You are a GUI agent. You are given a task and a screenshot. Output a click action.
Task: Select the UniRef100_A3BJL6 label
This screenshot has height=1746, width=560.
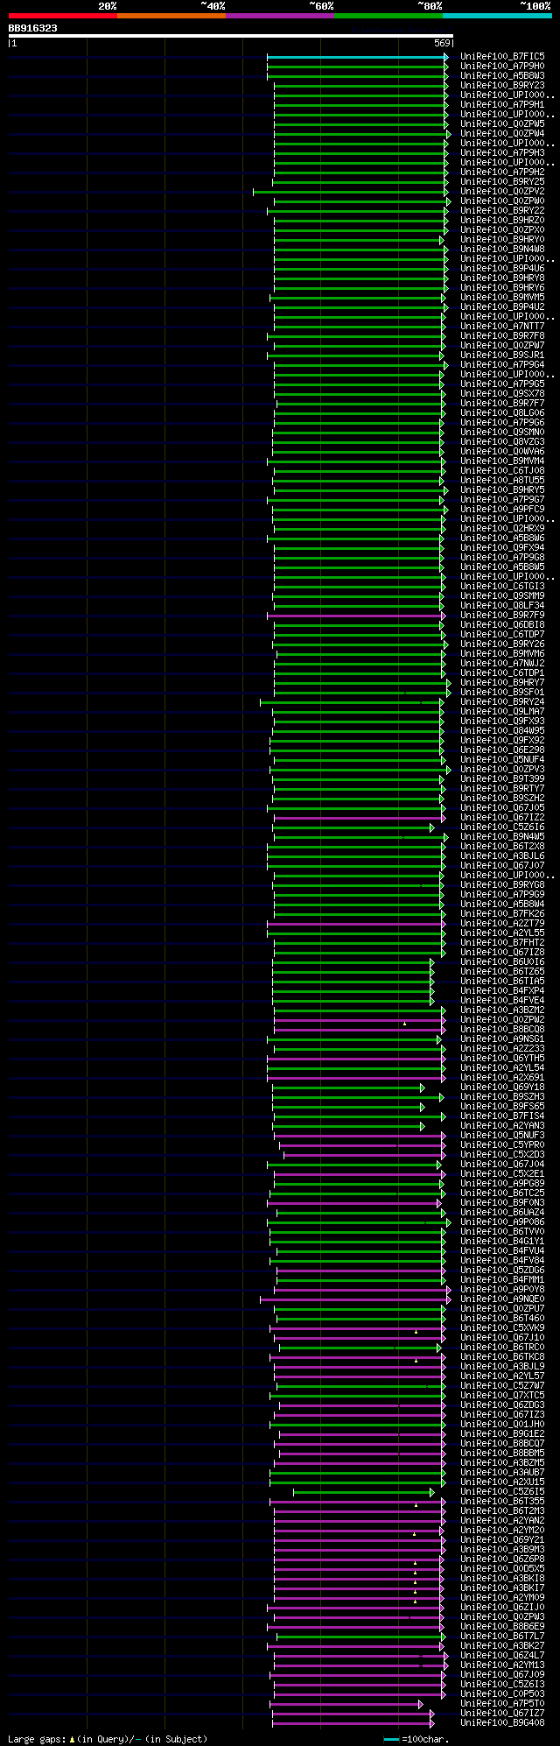(x=502, y=856)
